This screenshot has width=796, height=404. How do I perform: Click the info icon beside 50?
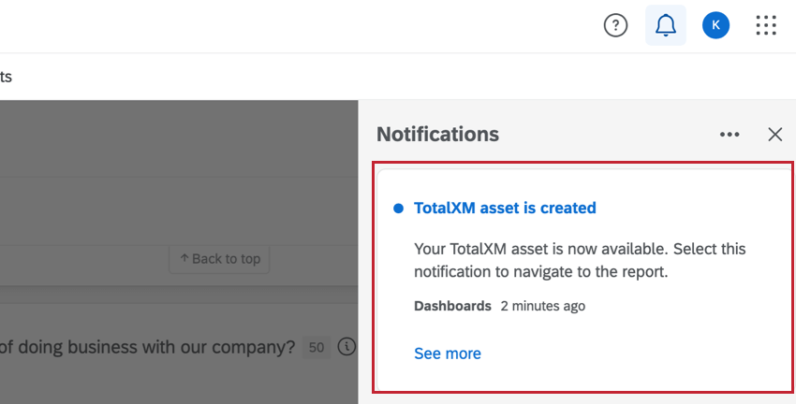(x=346, y=347)
